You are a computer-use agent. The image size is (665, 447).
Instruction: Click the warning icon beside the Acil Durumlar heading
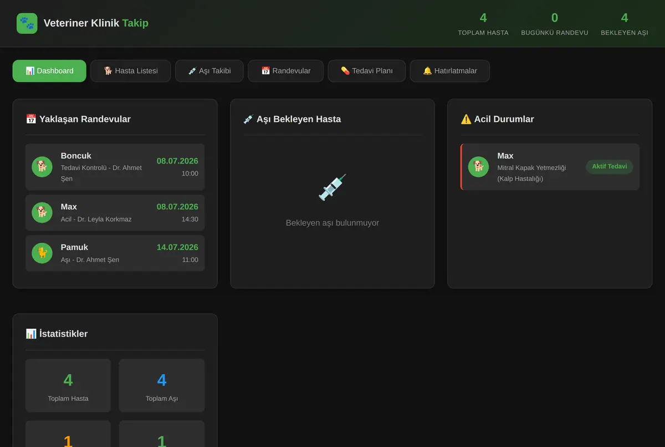466,119
